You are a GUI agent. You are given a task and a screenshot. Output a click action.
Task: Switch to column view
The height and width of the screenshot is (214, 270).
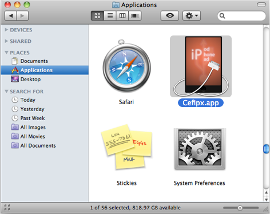tap(122, 15)
